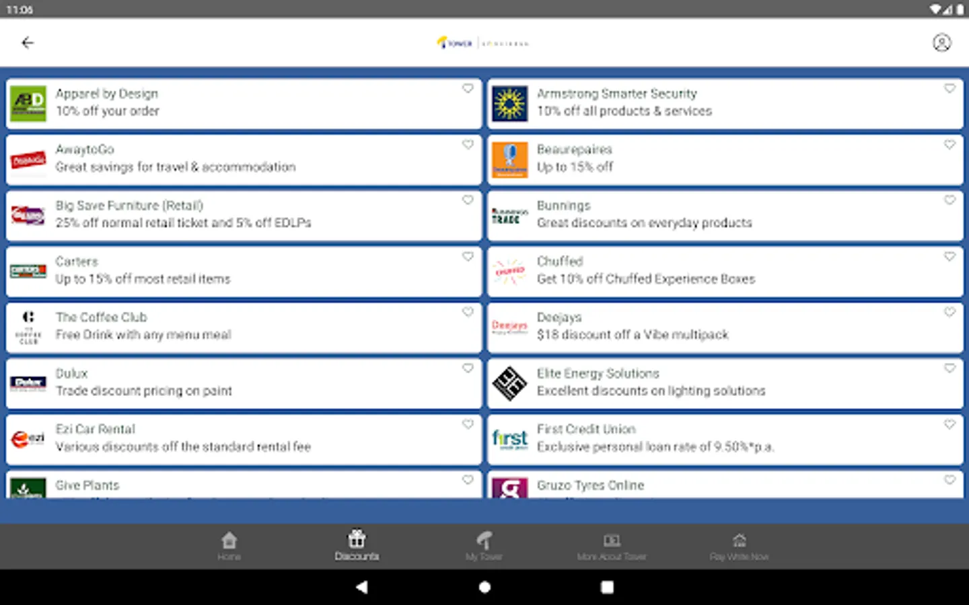Viewport: 969px width, 605px height.
Task: Click the Big Save Furniture logo
Action: pyautogui.click(x=28, y=216)
